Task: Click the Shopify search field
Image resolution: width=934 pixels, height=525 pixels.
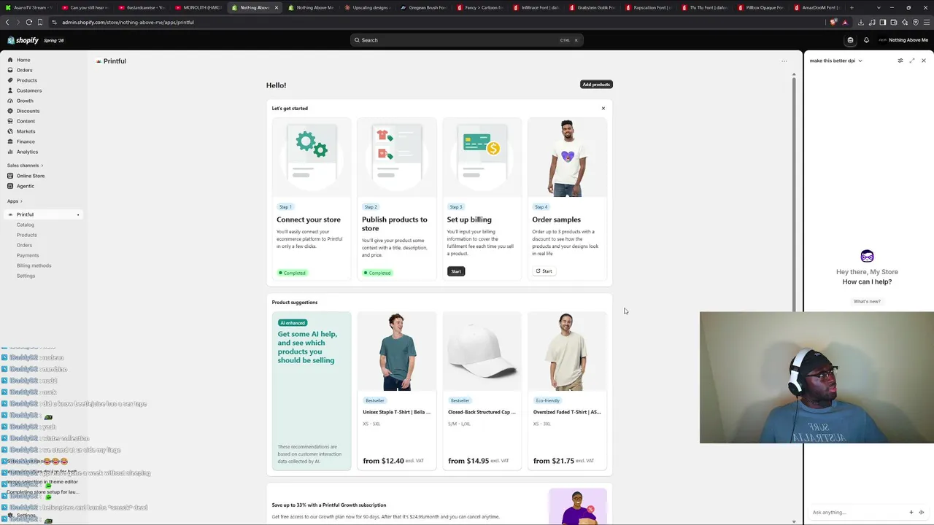Action: (x=466, y=40)
